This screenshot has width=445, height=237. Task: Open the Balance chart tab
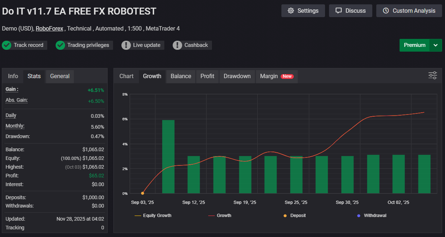(x=181, y=76)
